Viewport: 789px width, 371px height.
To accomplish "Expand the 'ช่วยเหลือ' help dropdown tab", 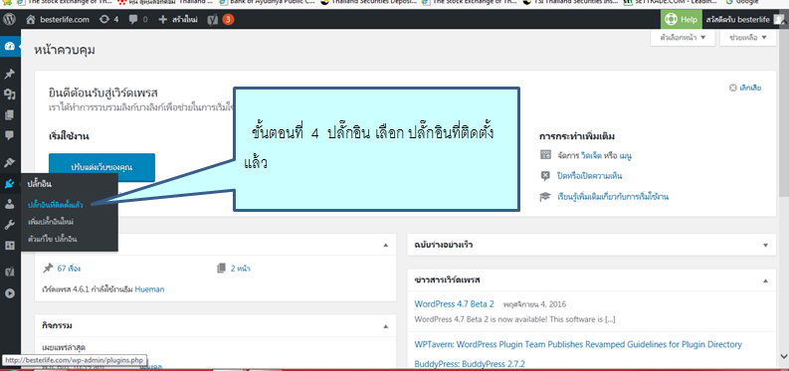I will [x=748, y=38].
